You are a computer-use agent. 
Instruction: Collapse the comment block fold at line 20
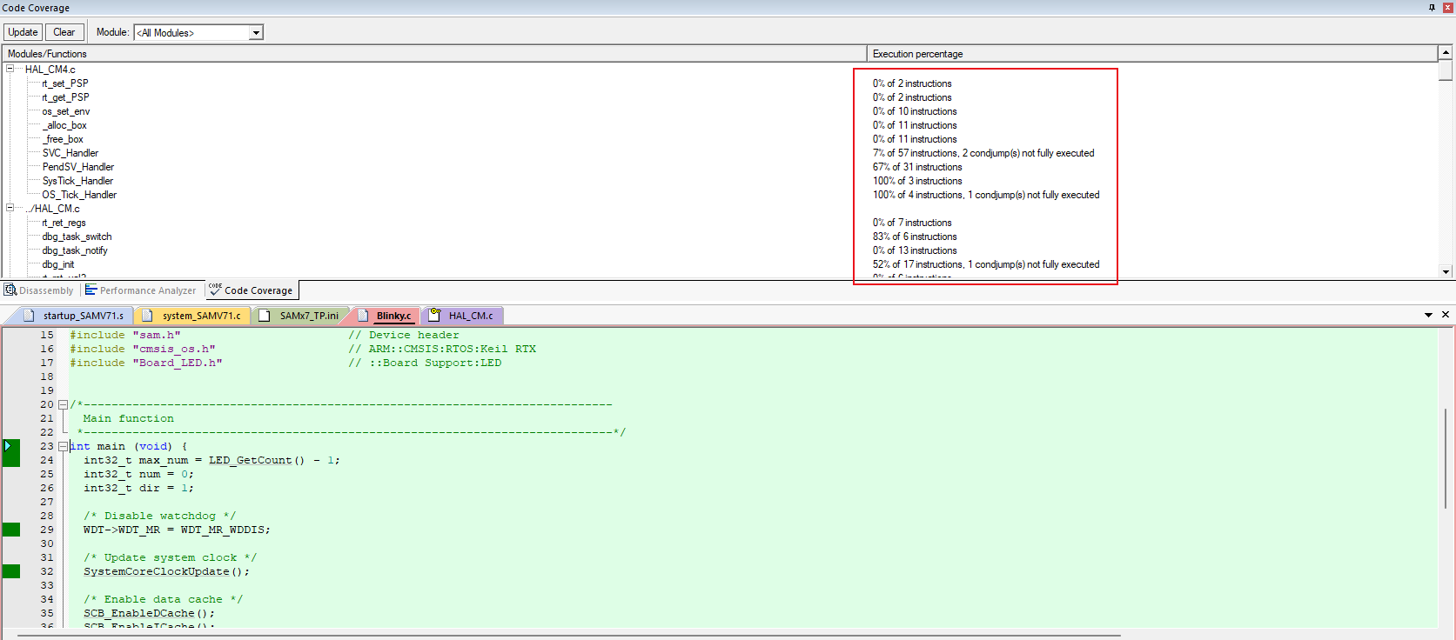(63, 405)
